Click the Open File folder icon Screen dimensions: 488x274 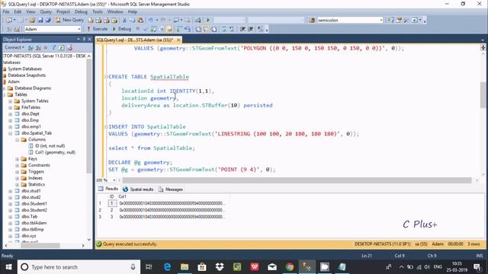[x=32, y=21]
